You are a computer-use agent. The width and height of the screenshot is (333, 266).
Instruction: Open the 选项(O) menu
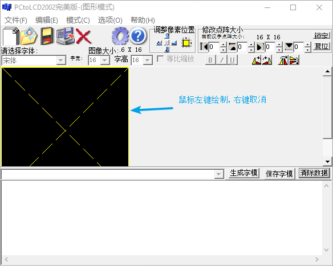(x=110, y=20)
